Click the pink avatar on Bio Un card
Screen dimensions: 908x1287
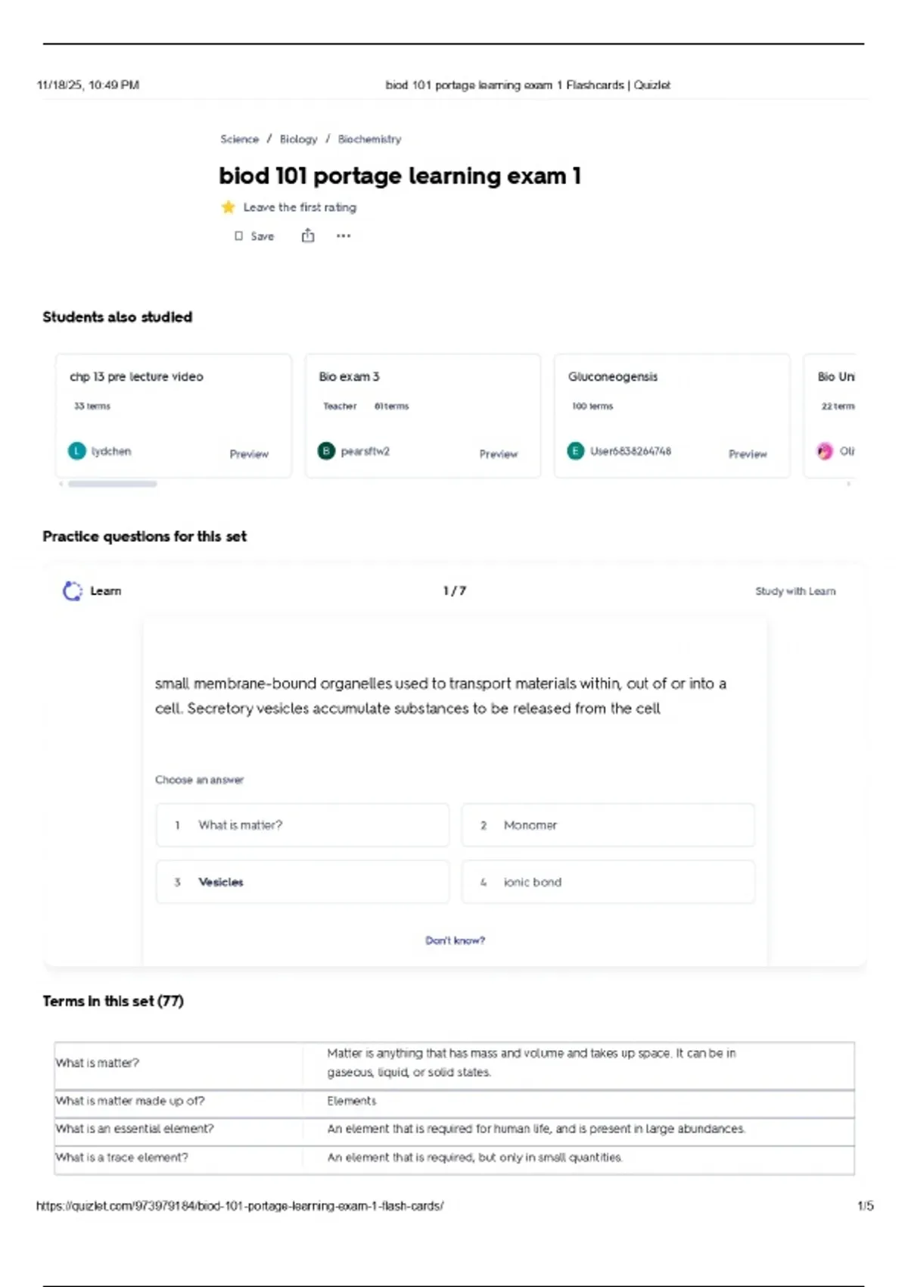click(825, 451)
